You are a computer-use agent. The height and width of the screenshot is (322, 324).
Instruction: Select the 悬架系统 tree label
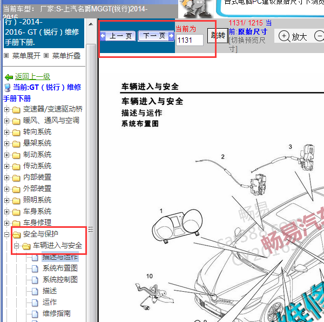[37, 143]
